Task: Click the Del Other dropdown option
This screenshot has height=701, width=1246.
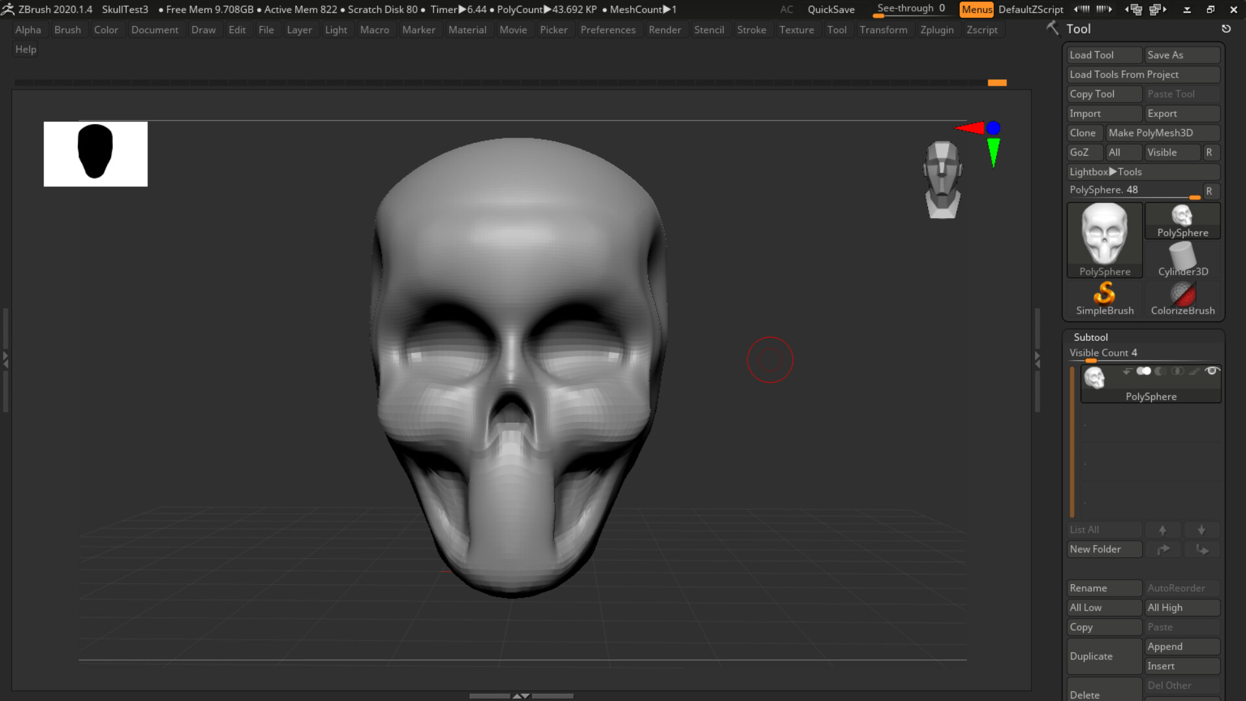Action: tap(1169, 685)
